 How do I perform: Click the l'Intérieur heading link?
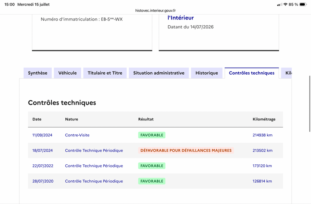tap(180, 18)
